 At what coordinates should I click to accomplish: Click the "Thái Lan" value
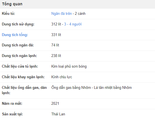tap(58, 114)
